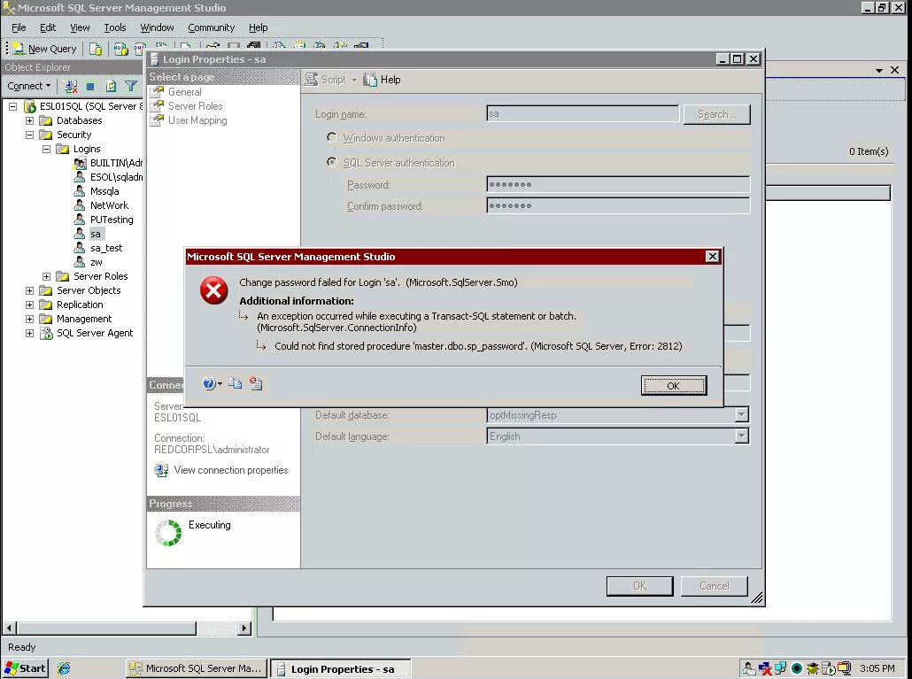Collapse the ESL01SQL server node
This screenshot has height=679, width=912.
(x=12, y=106)
